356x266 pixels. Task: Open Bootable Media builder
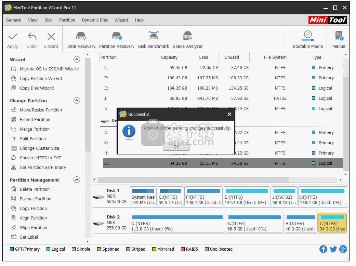(308, 40)
